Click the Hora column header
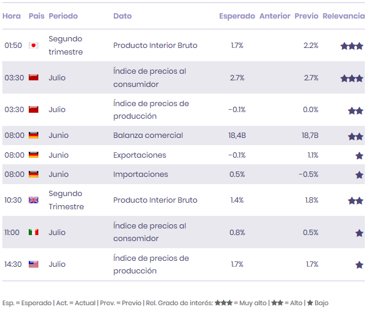The width and height of the screenshot is (369, 310). tap(11, 16)
